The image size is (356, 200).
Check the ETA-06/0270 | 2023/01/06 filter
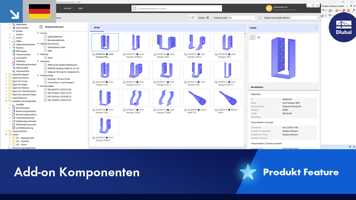coord(46,90)
